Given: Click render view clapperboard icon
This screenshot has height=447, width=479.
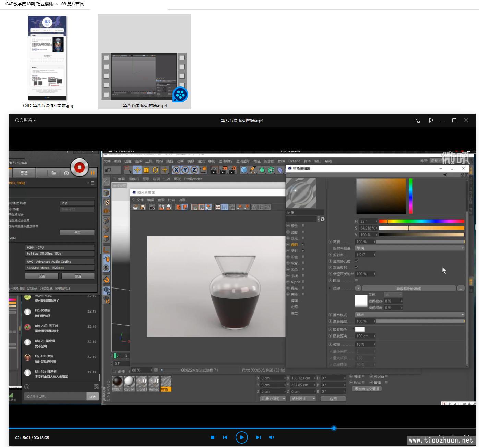Looking at the screenshot, I should coord(214,170).
